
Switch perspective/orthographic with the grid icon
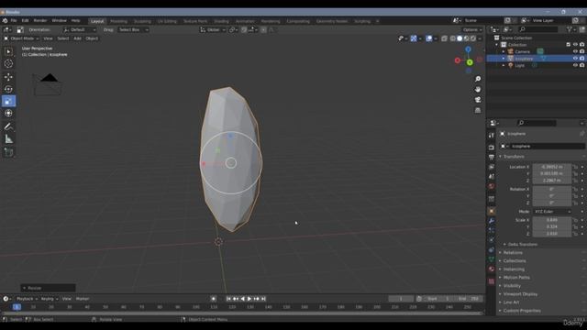point(478,110)
